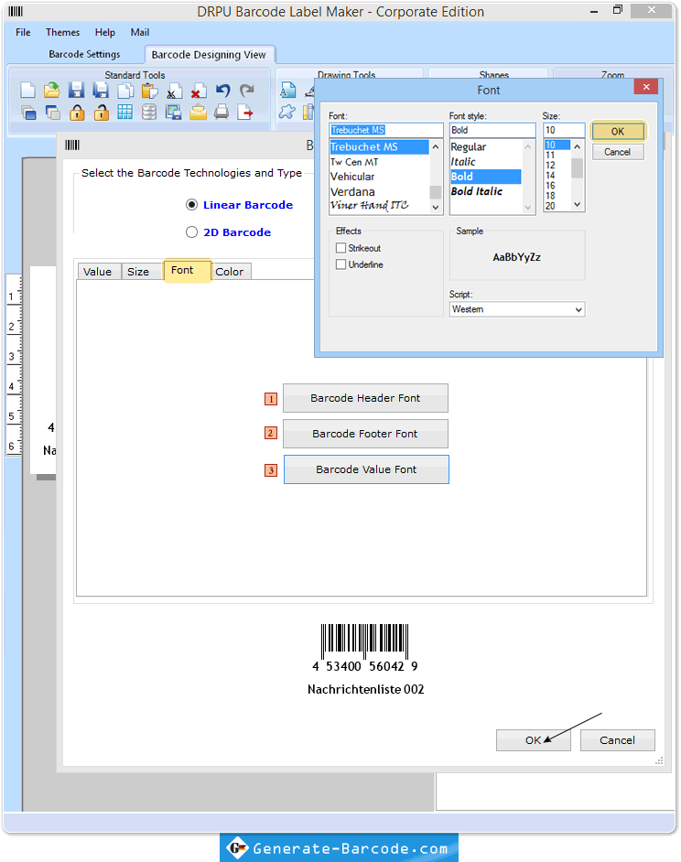Image resolution: width=681 pixels, height=862 pixels.
Task: Click Barcode Footer Font button
Action: click(365, 434)
